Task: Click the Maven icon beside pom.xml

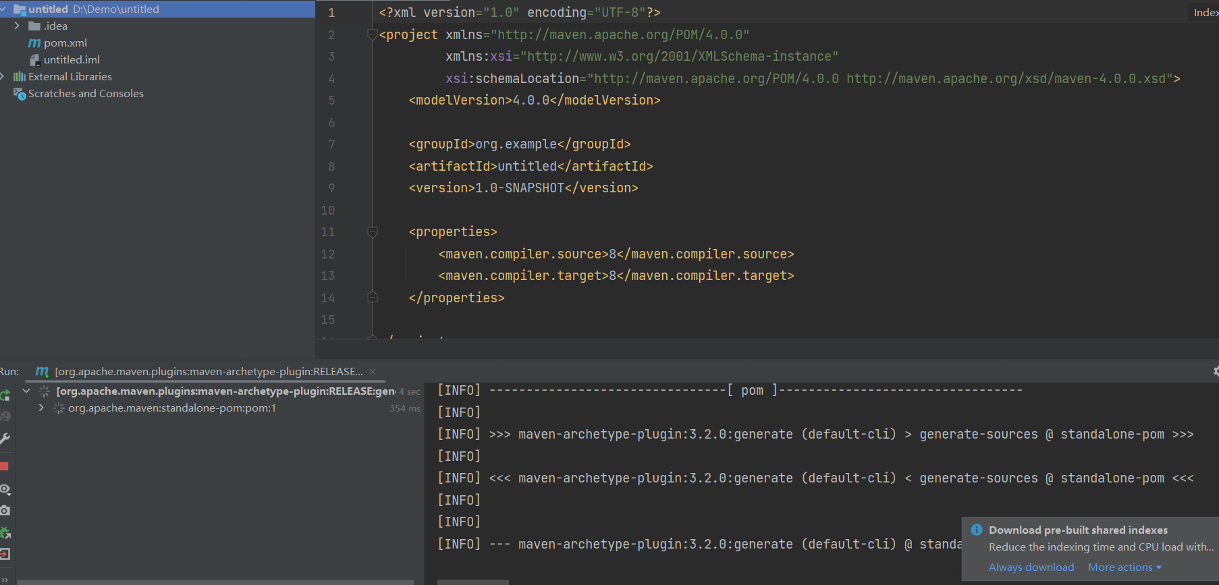Action: coord(34,43)
